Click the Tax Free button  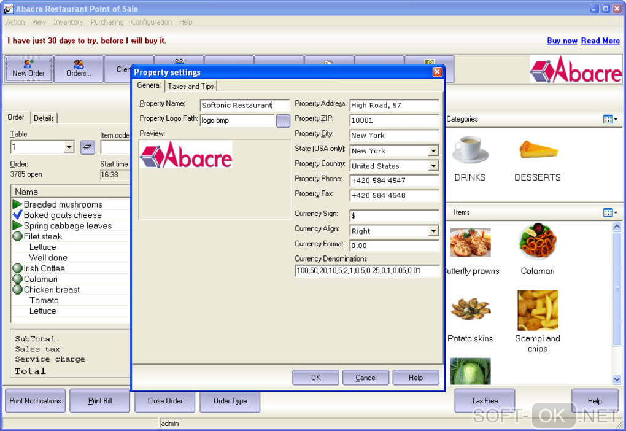click(485, 401)
